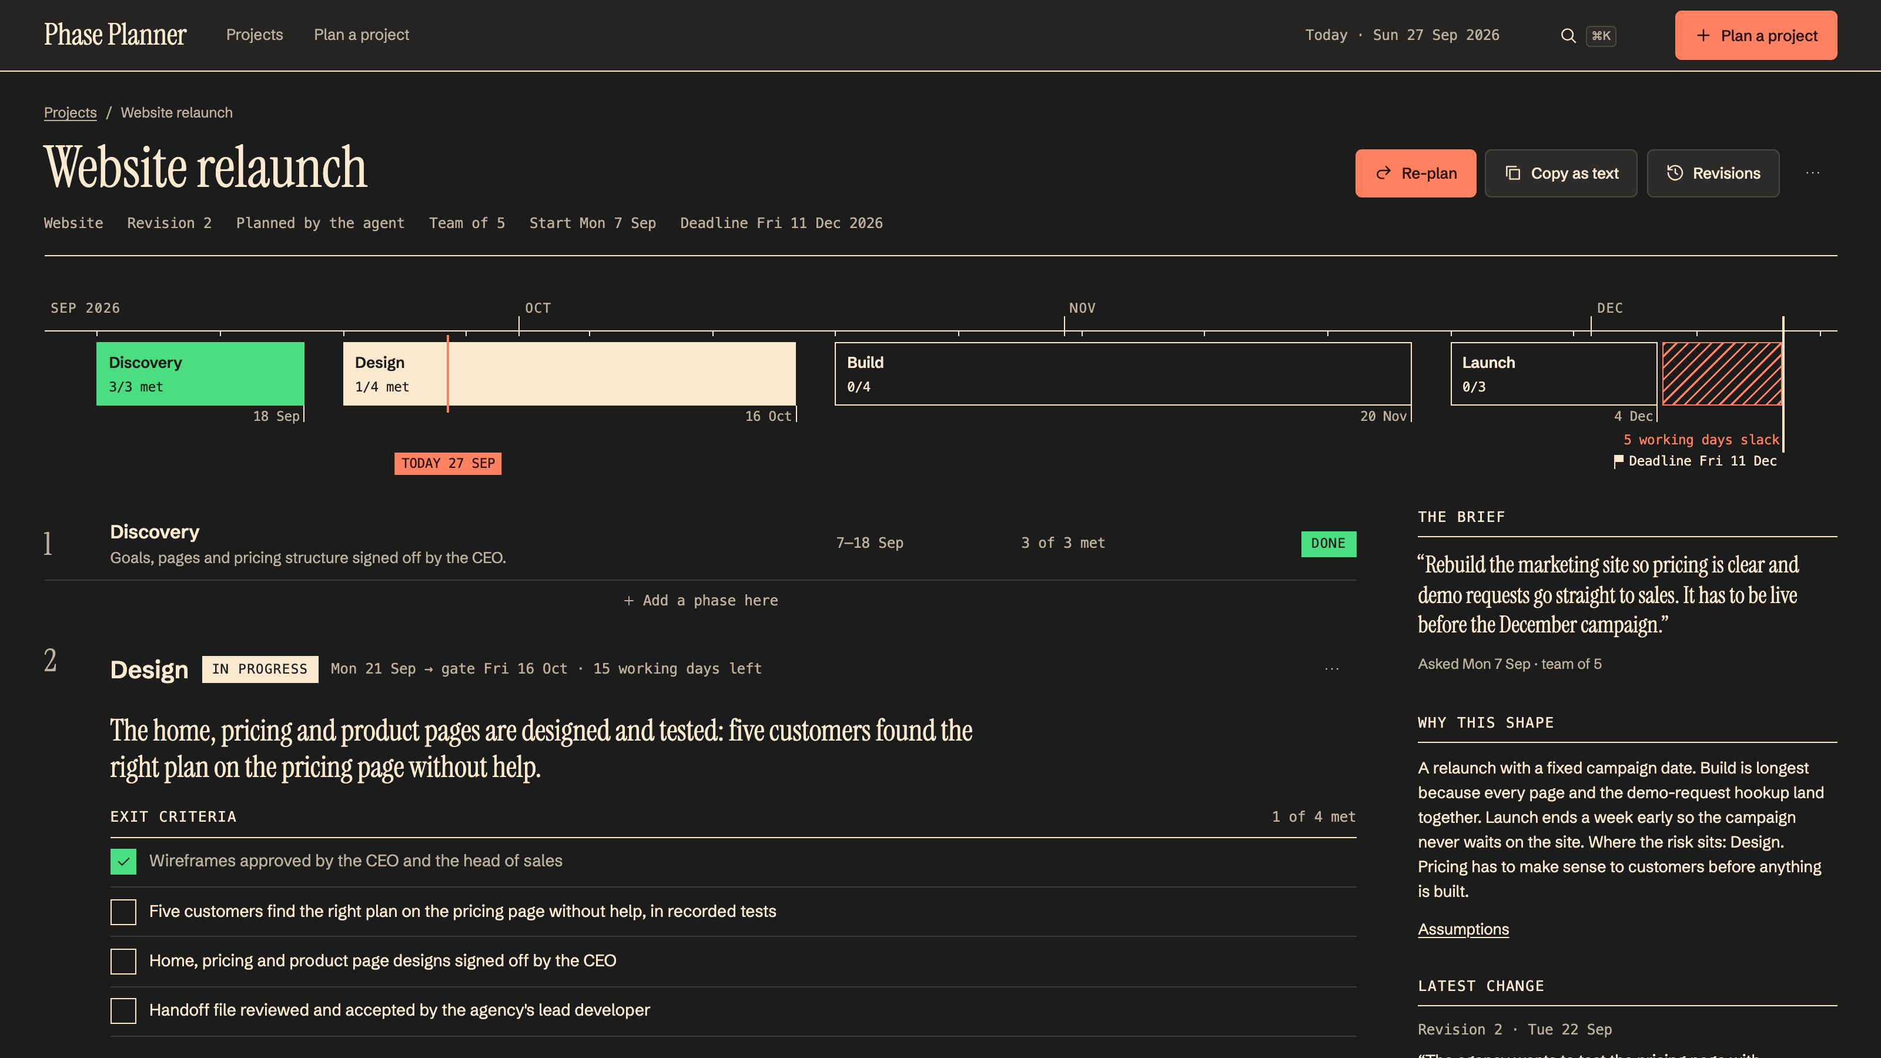This screenshot has width=1881, height=1058.
Task: Open the Discovery phase row
Action: click(x=700, y=544)
